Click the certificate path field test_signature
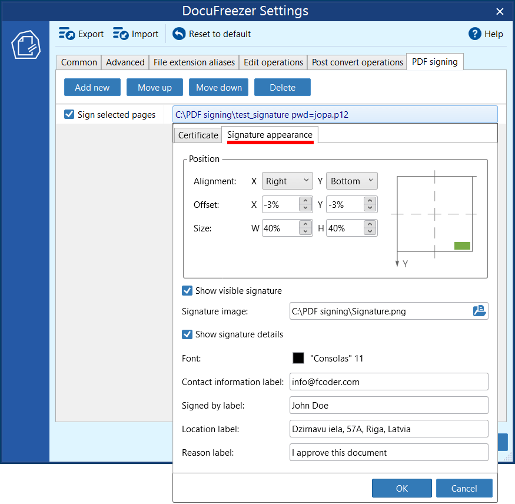This screenshot has width=515, height=504. (x=335, y=114)
